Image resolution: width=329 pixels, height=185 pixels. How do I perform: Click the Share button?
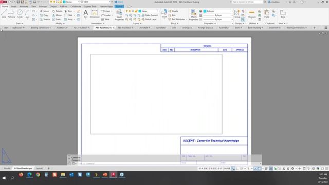[x=119, y=2]
